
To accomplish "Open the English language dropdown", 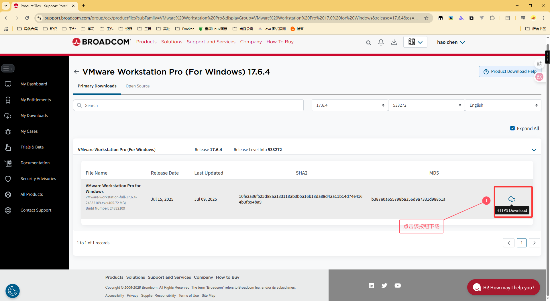I will [503, 105].
